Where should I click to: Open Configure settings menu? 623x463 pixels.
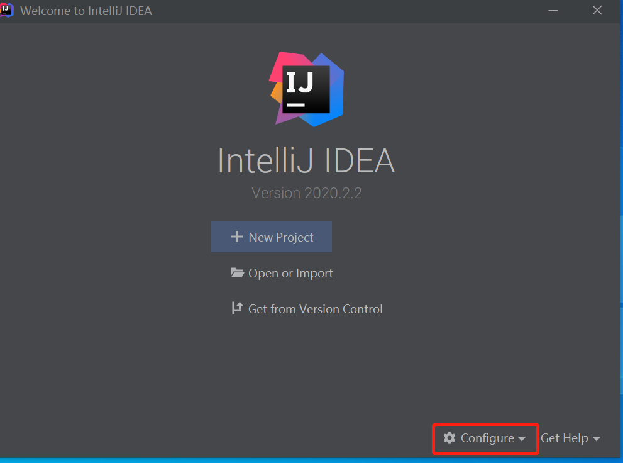pos(485,438)
